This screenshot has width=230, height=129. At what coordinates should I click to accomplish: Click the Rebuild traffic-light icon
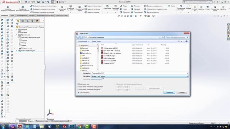(x=57, y=2)
